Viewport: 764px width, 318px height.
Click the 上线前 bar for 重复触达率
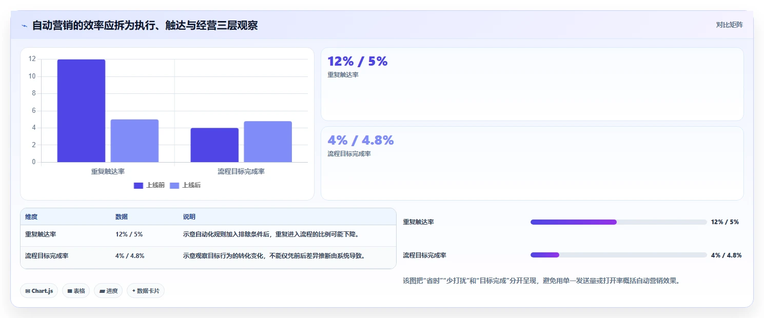point(81,111)
